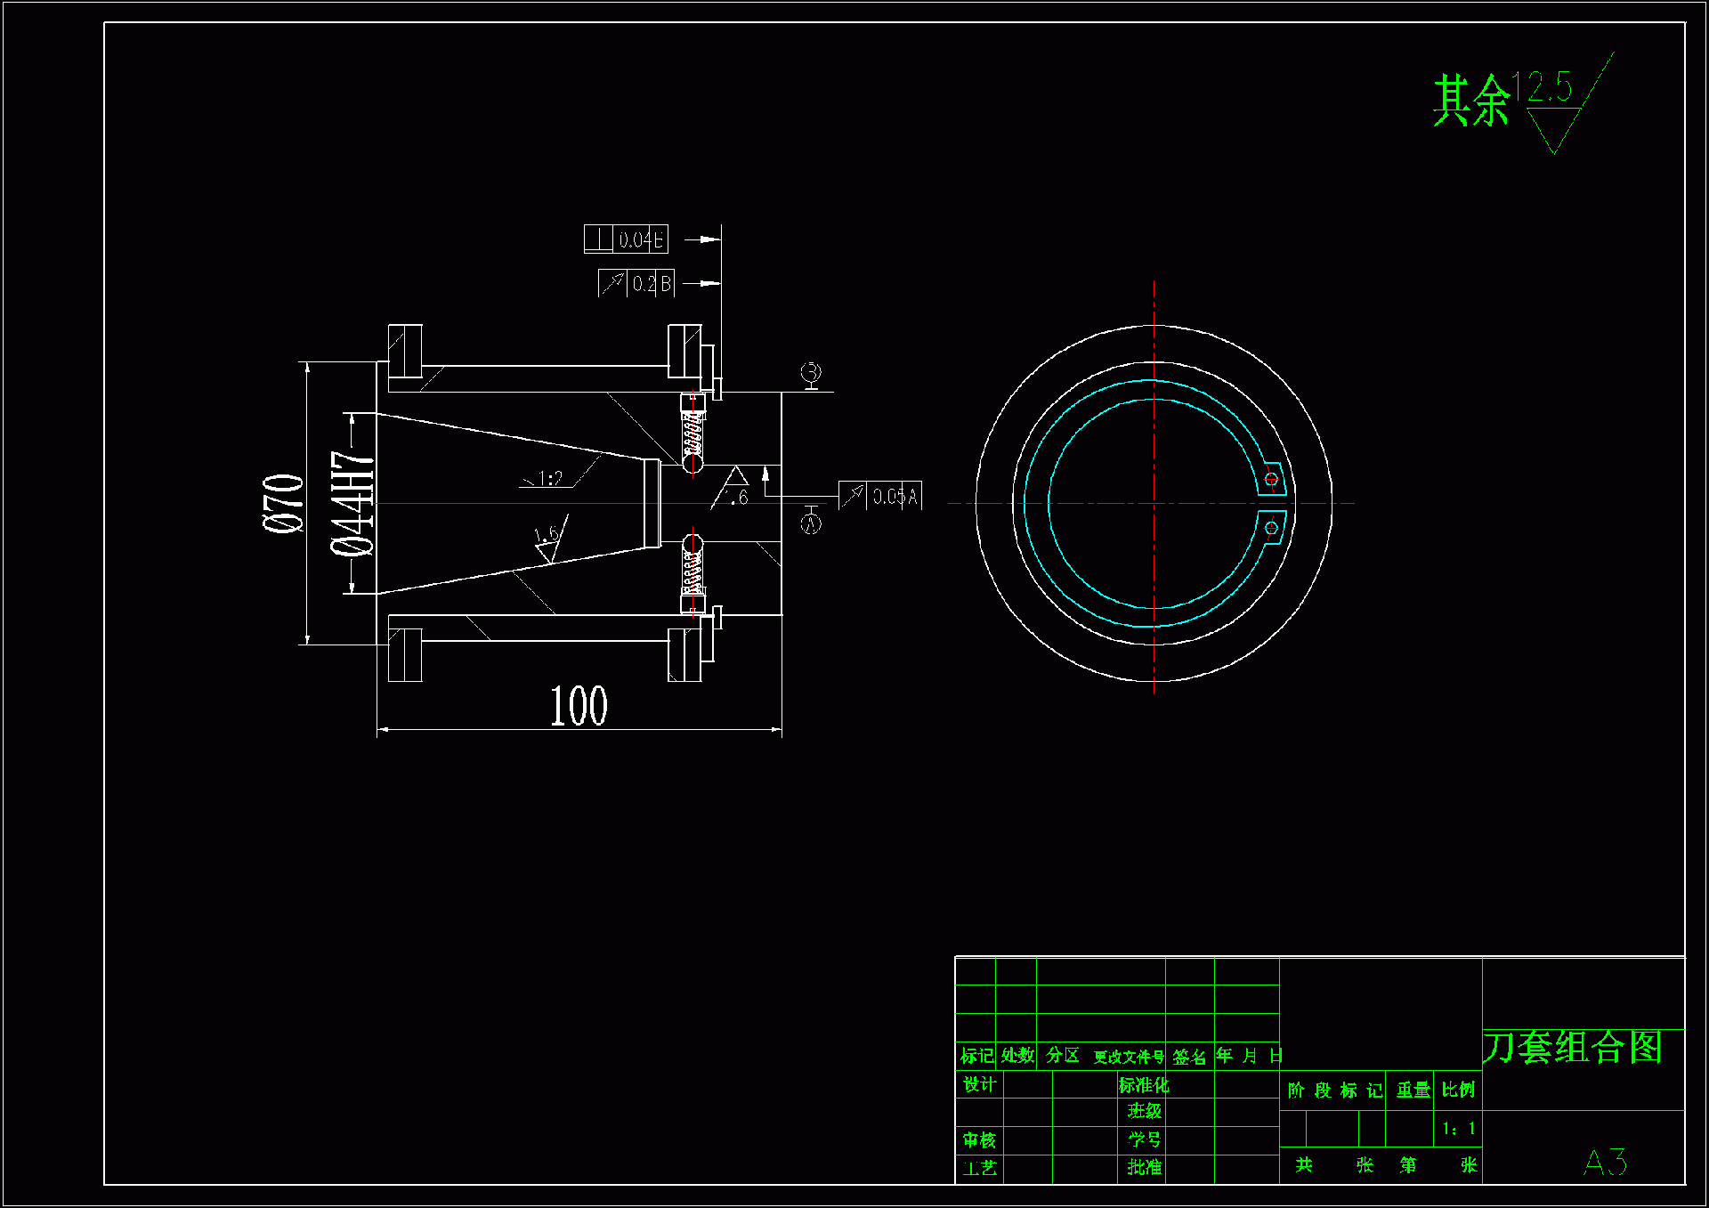Click the cyan retaining ring lower lug hole
The width and height of the screenshot is (1709, 1208).
1271,528
